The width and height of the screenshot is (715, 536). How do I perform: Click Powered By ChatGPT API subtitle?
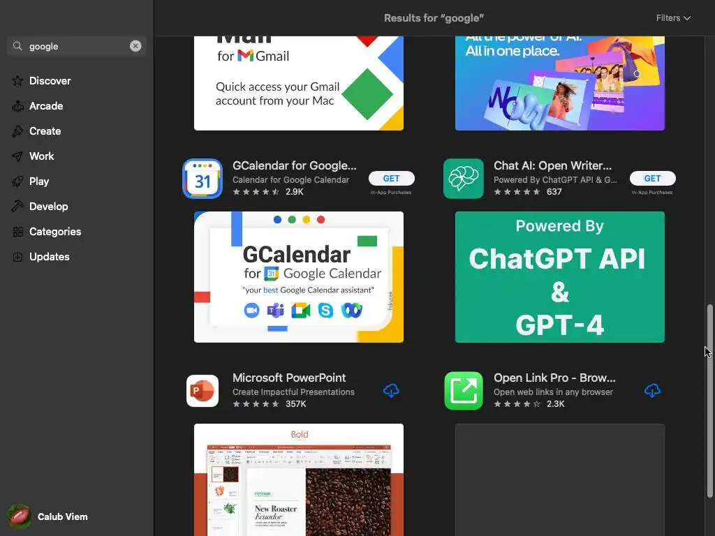[555, 179]
